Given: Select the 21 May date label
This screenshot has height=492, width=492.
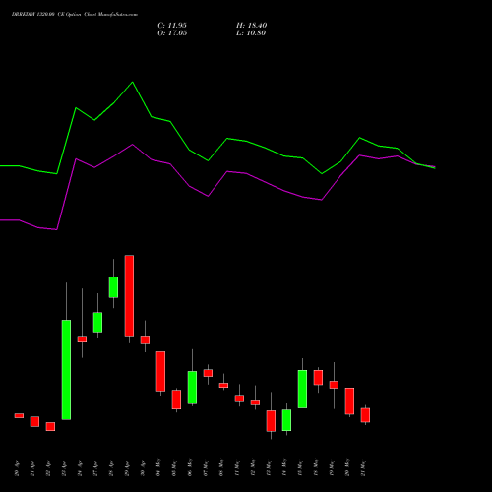Looking at the screenshot, I should 363,467.
